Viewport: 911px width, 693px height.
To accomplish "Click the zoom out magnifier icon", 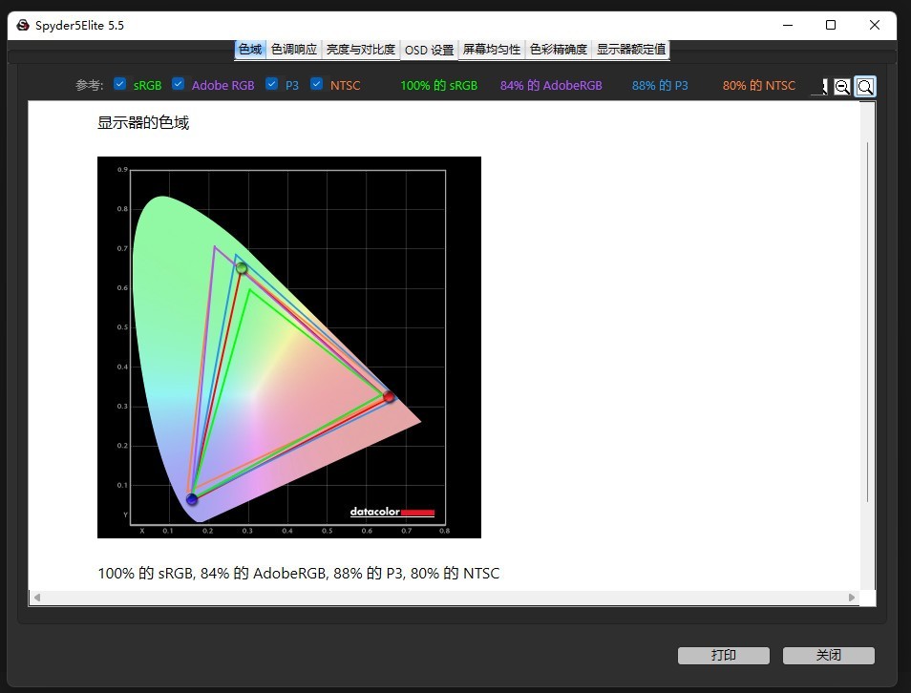I will click(x=842, y=87).
